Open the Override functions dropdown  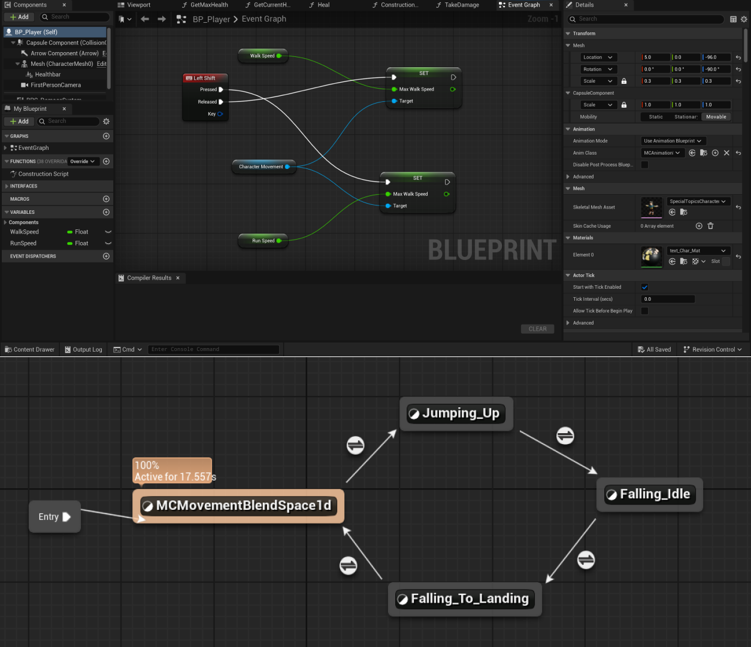(x=83, y=161)
